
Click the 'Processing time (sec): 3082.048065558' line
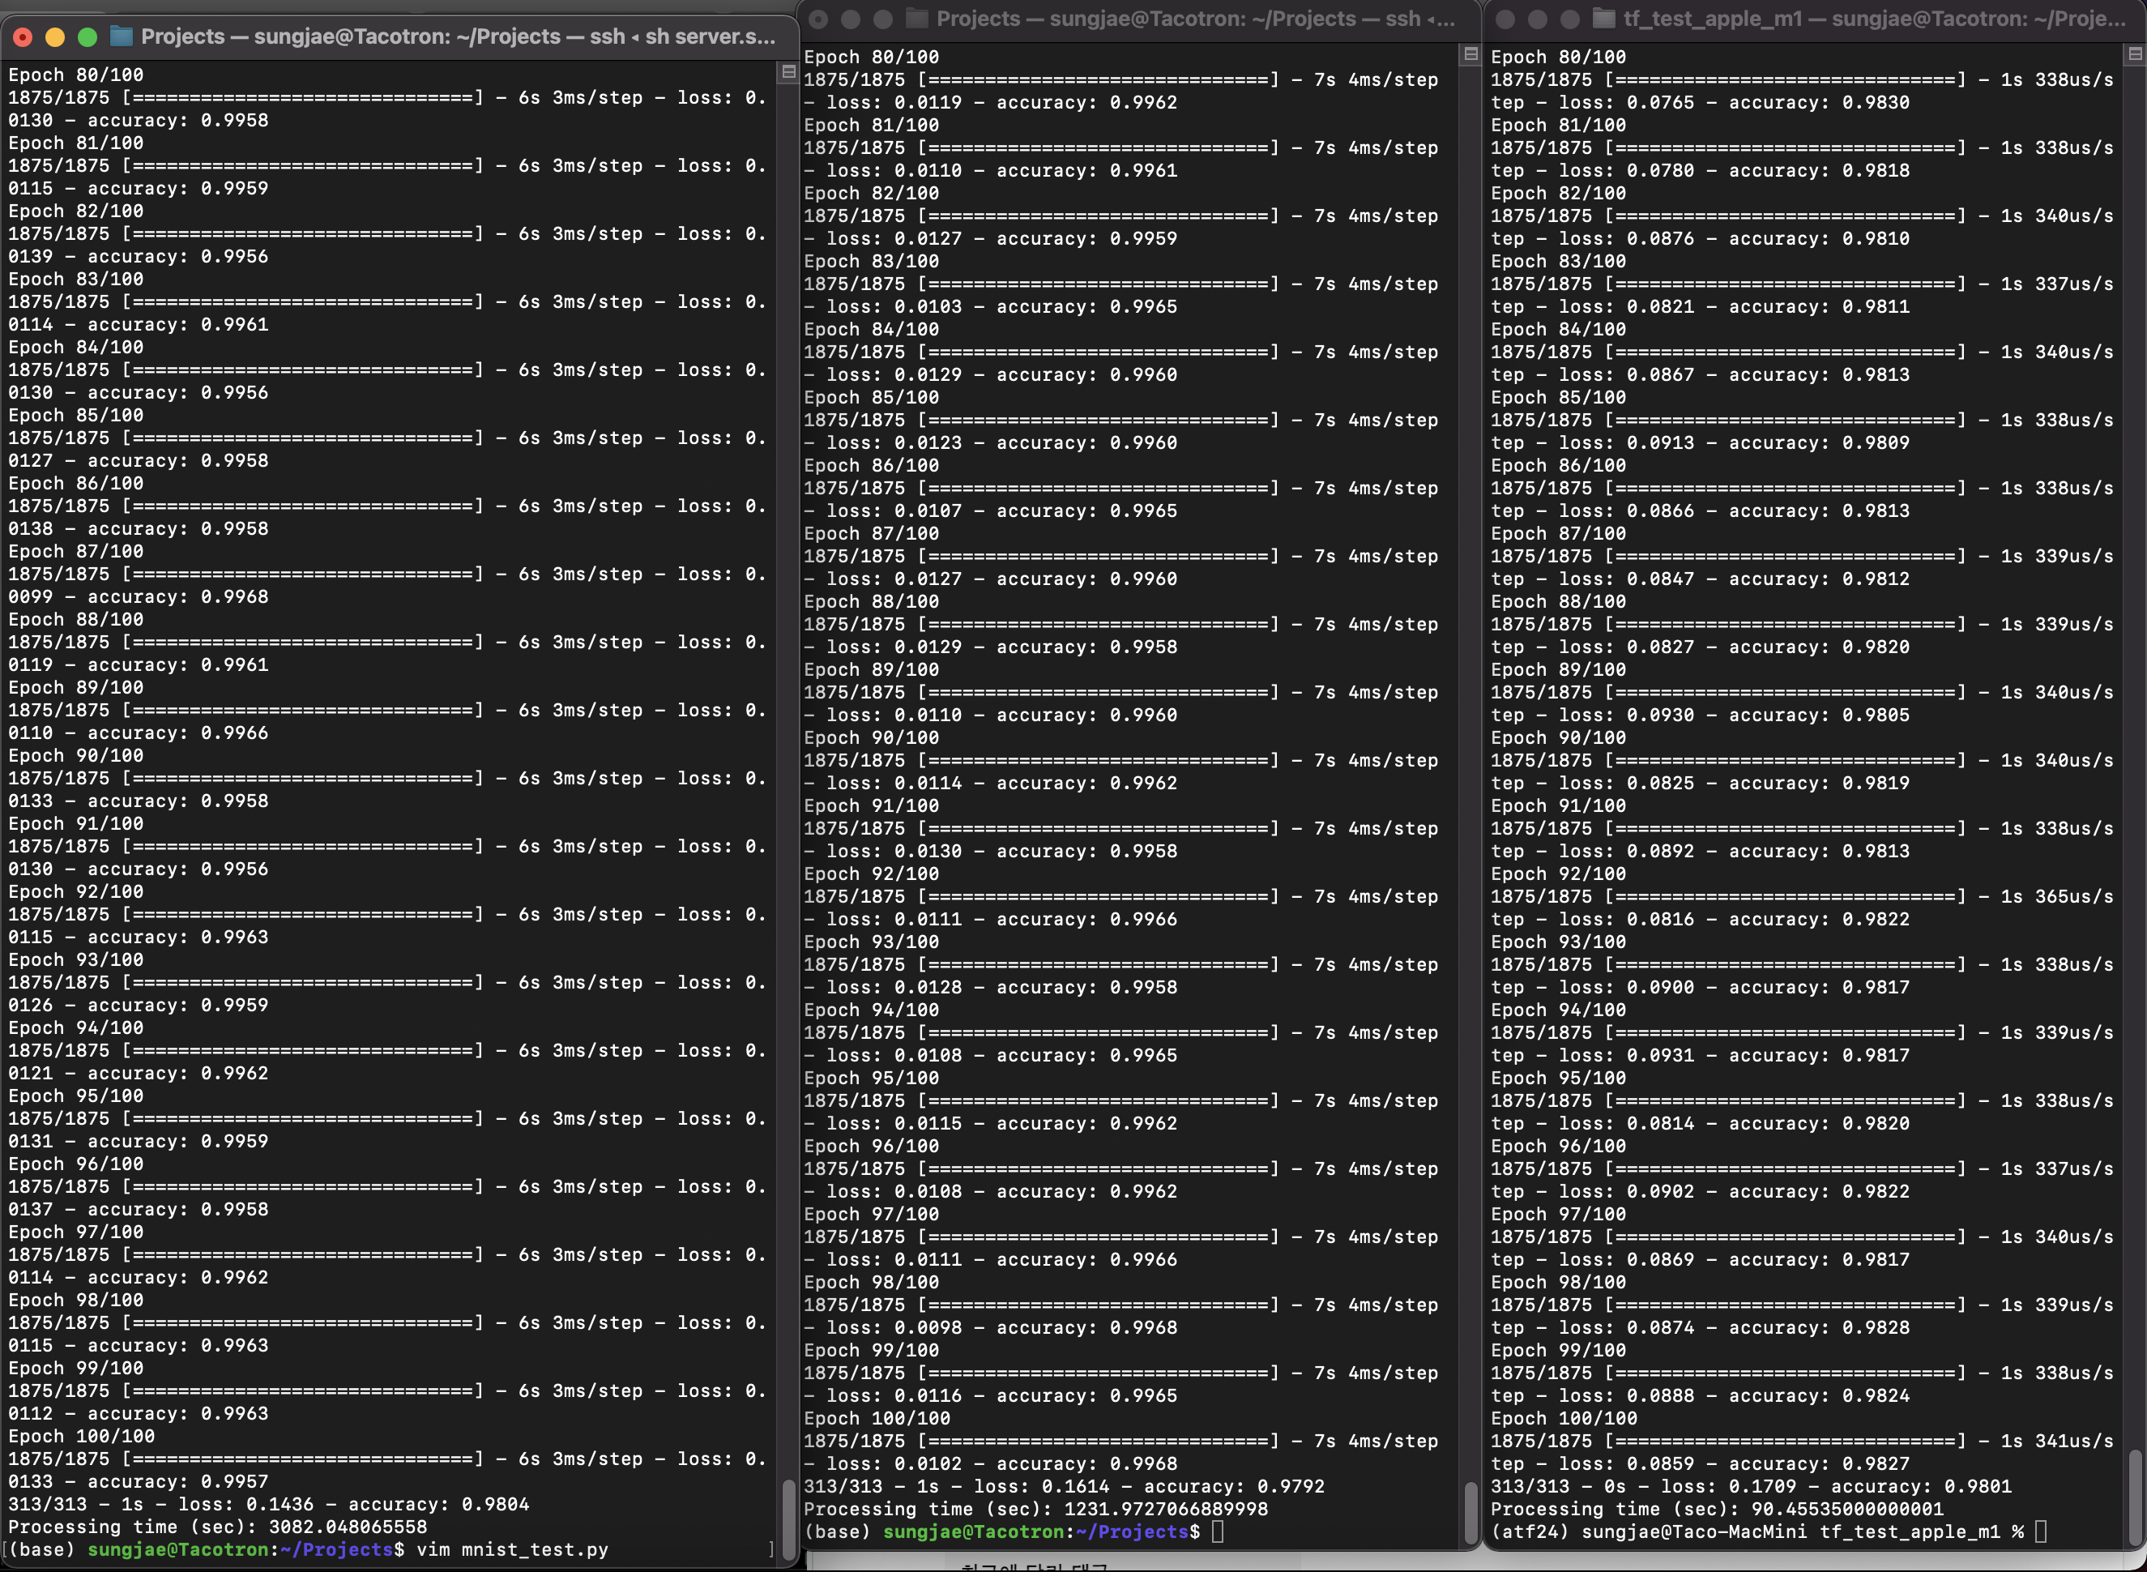(217, 1527)
